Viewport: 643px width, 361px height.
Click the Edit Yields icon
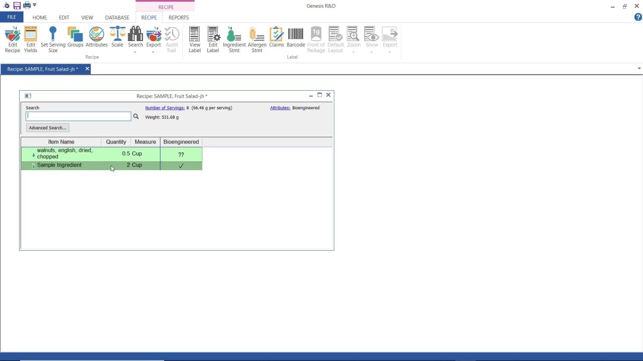[x=31, y=40]
